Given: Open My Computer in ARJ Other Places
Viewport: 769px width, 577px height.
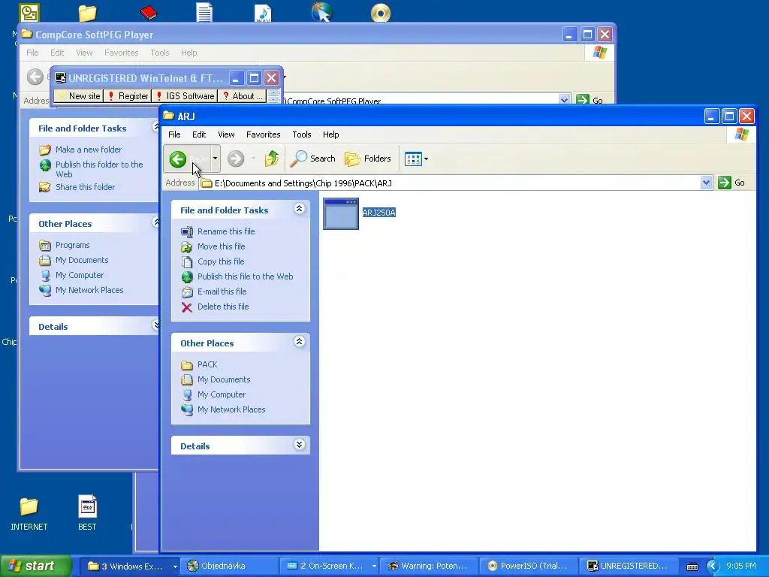Looking at the screenshot, I should [222, 394].
